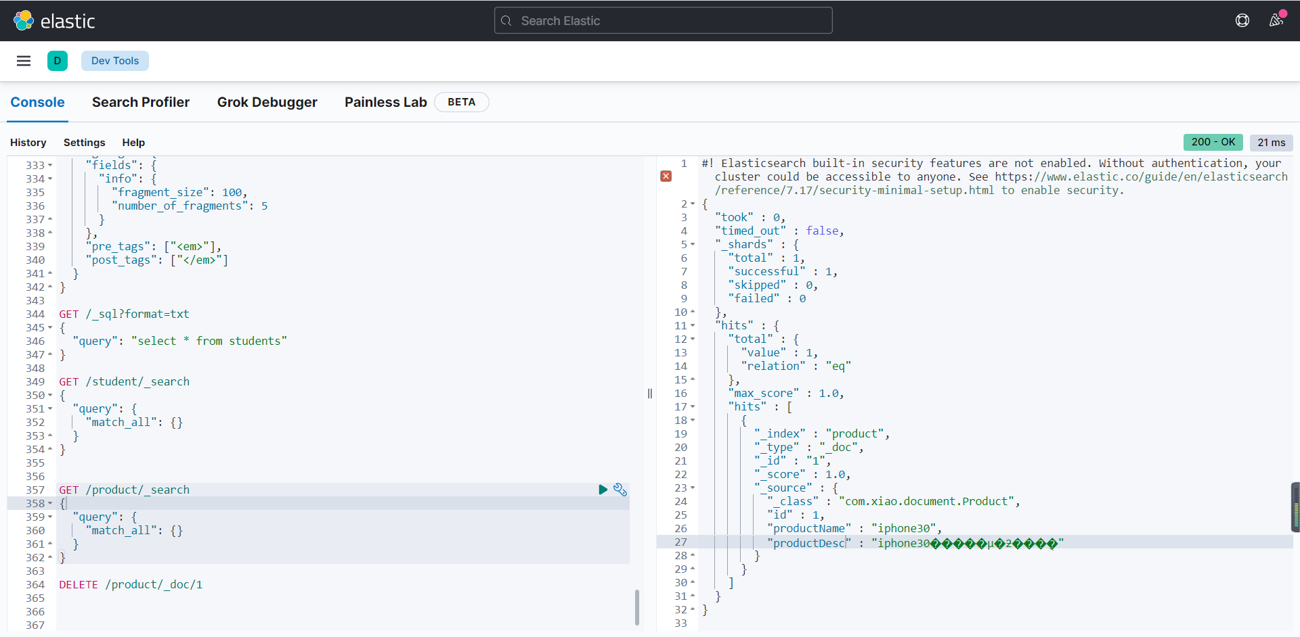Click the response pane scrollbar thumb
Screen dimensions: 1300x637
(x=1295, y=507)
